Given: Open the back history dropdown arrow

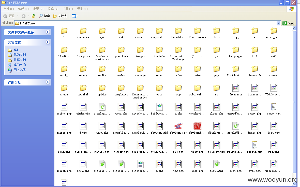Looking at the screenshot, I should click(18, 16).
